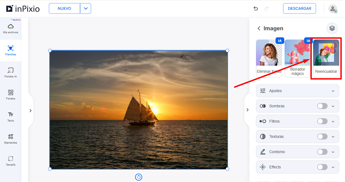The width and height of the screenshot is (345, 182).
Task: Open Mis archivos cloud icon
Action: 11,26
